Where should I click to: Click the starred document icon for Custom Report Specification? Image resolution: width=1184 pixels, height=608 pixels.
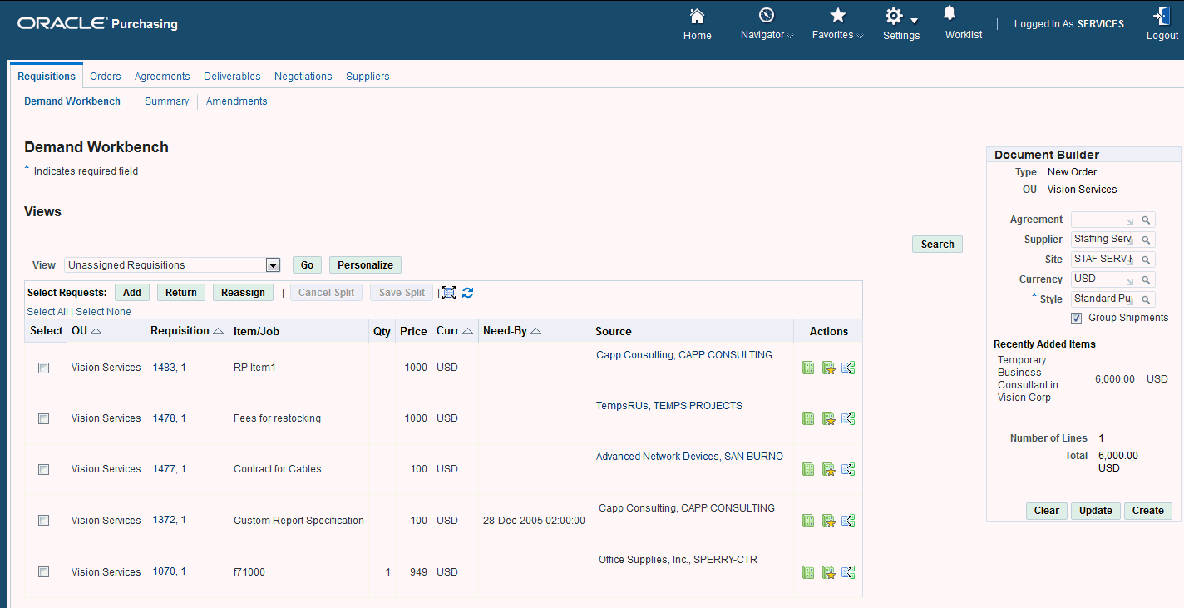[828, 521]
